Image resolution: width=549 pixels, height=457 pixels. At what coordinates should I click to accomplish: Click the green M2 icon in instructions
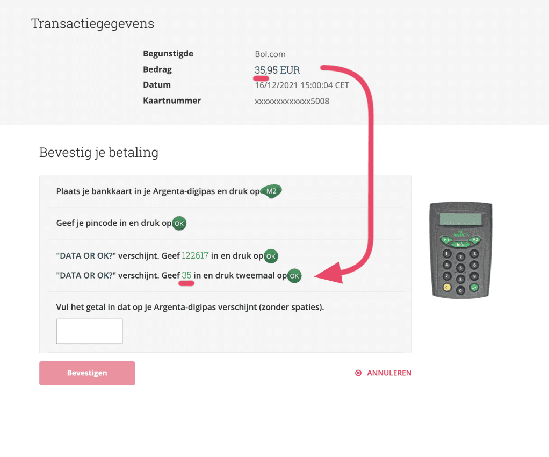(271, 192)
